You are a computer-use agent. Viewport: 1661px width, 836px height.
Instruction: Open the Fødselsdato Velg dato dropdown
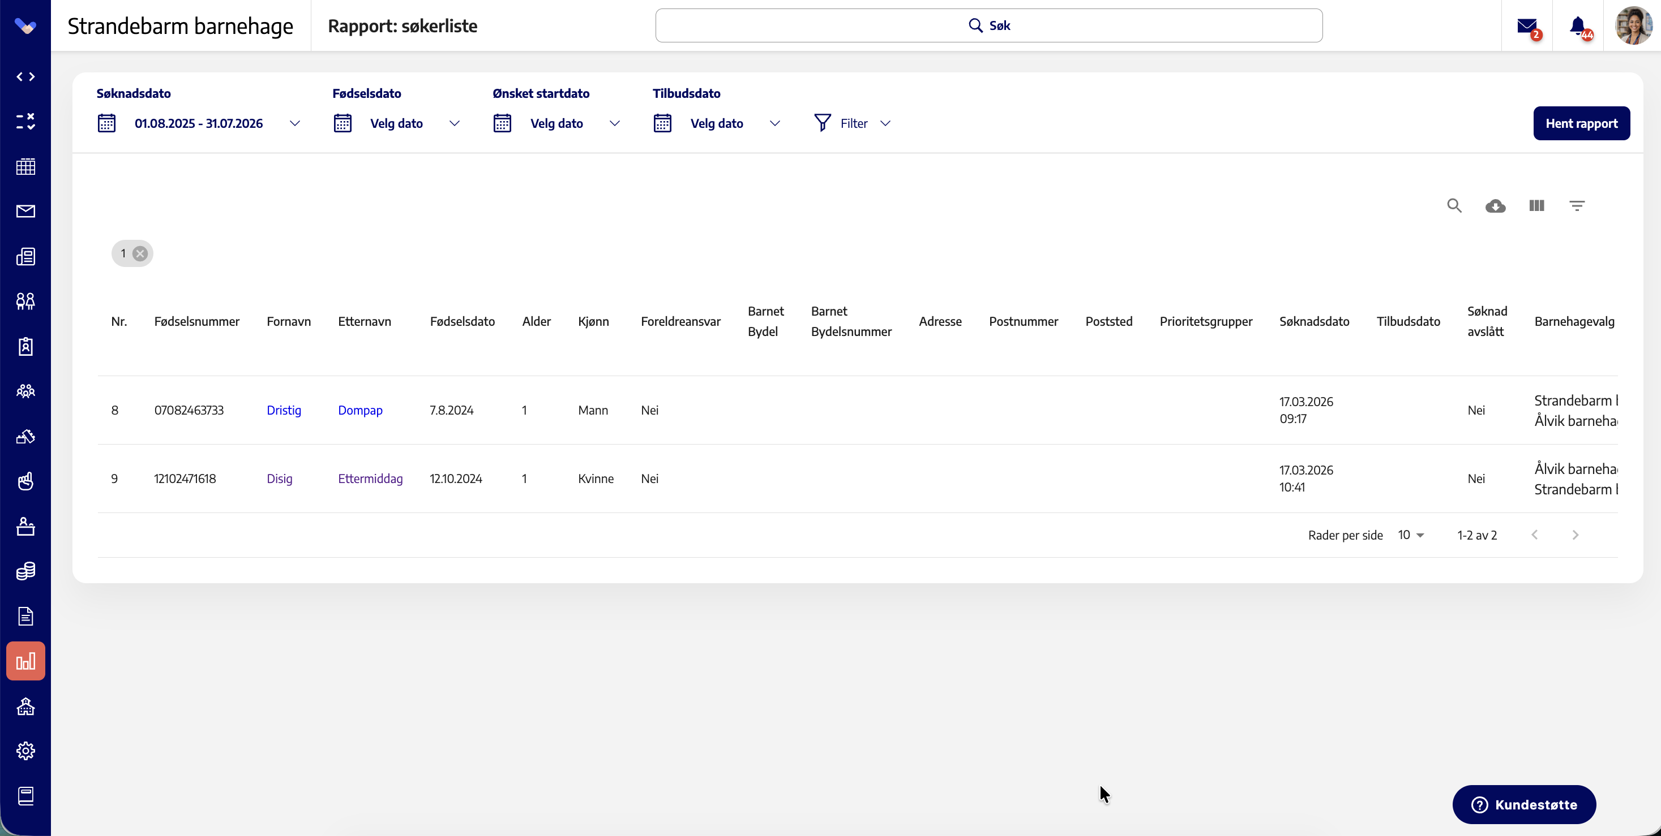point(396,123)
